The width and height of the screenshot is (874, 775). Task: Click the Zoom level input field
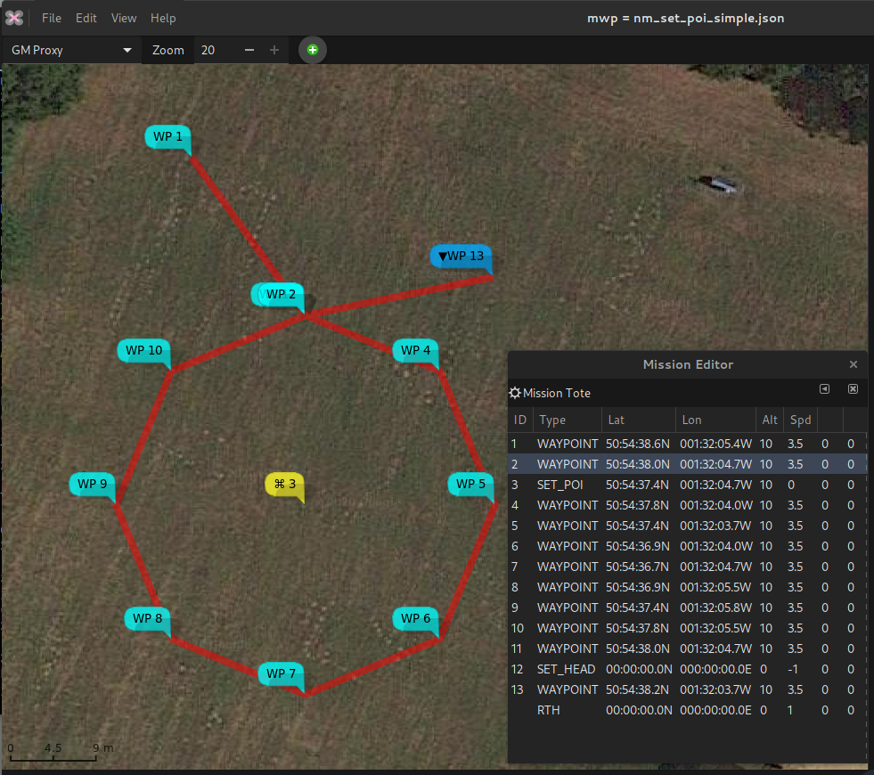tap(216, 50)
